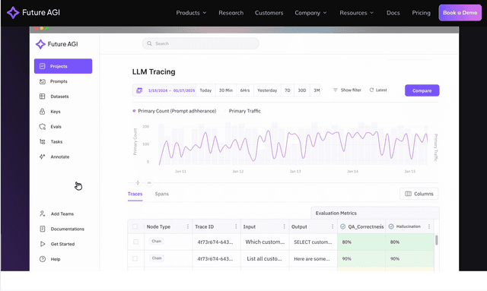Click the Evaluation Metrics header
Screen dimensions: 487x291
375,214
